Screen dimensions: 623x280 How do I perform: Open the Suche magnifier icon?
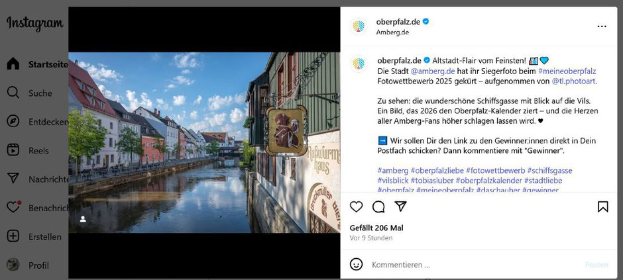(13, 93)
